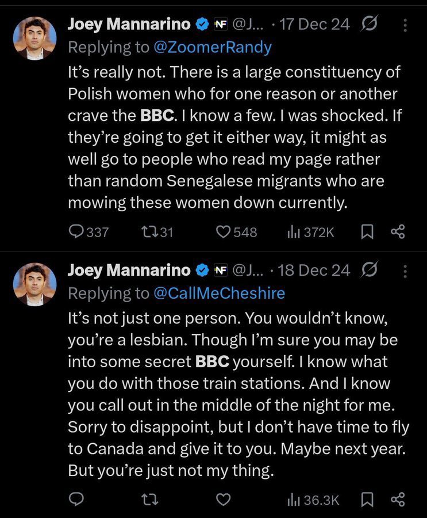Open the 18 Dec 24 timestamp link
Screen dimensions: 427x518
coord(314,271)
